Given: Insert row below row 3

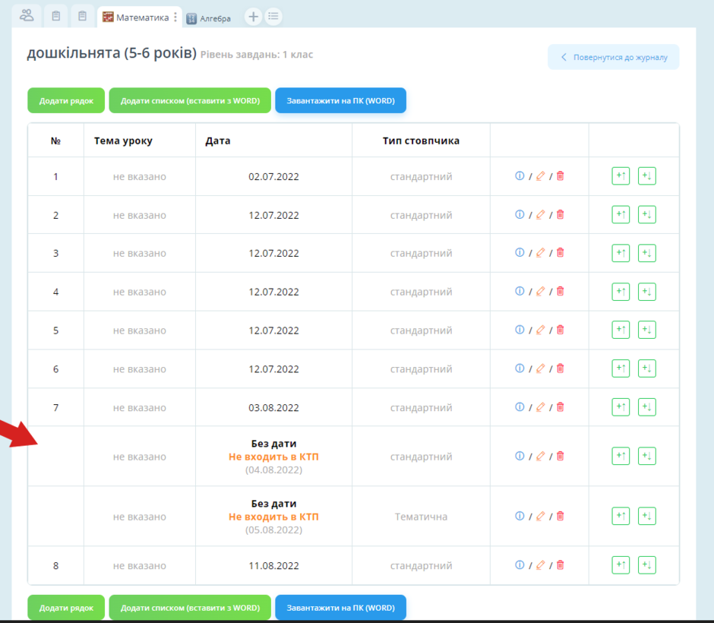Looking at the screenshot, I should point(647,253).
